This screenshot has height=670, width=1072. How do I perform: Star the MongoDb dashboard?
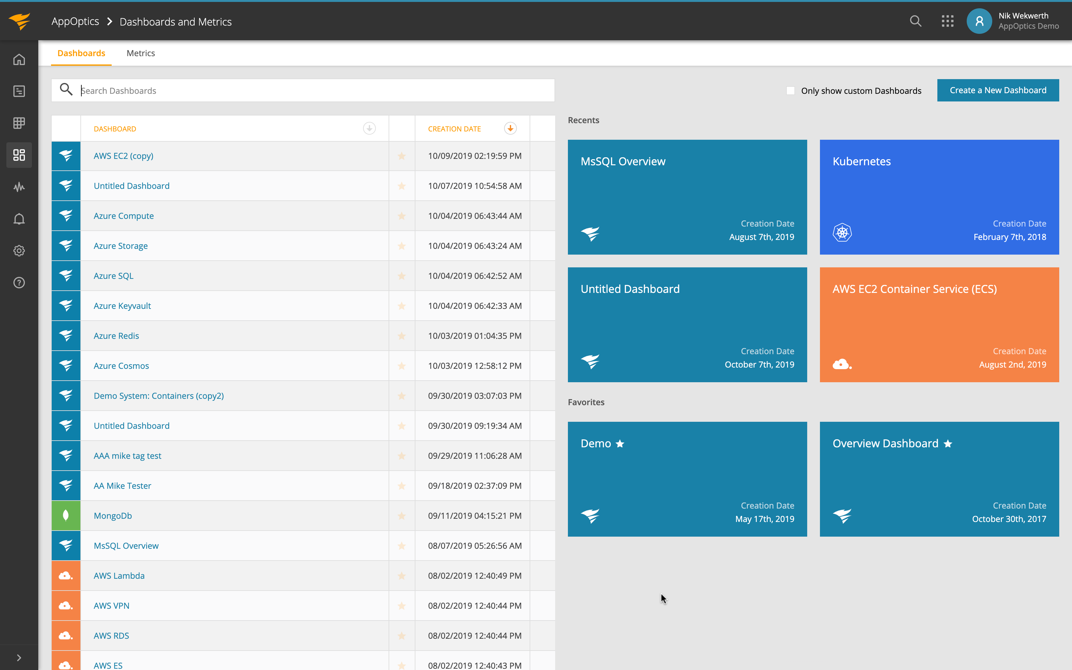pos(402,516)
